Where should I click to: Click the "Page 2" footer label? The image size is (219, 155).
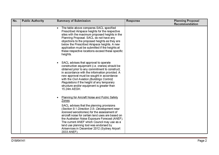(x=202, y=141)
